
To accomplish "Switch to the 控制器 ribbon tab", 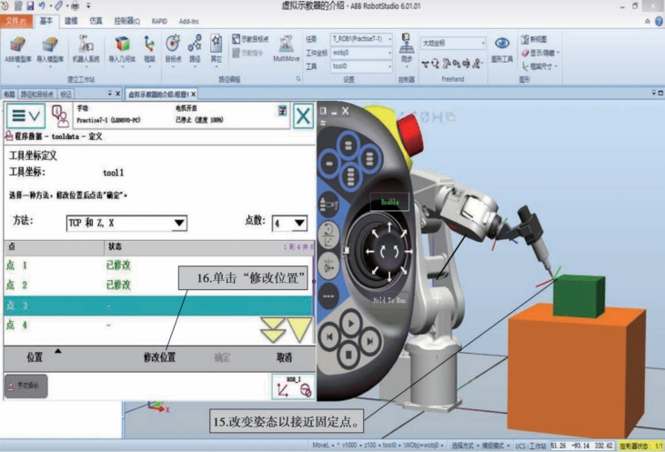I will coord(126,21).
